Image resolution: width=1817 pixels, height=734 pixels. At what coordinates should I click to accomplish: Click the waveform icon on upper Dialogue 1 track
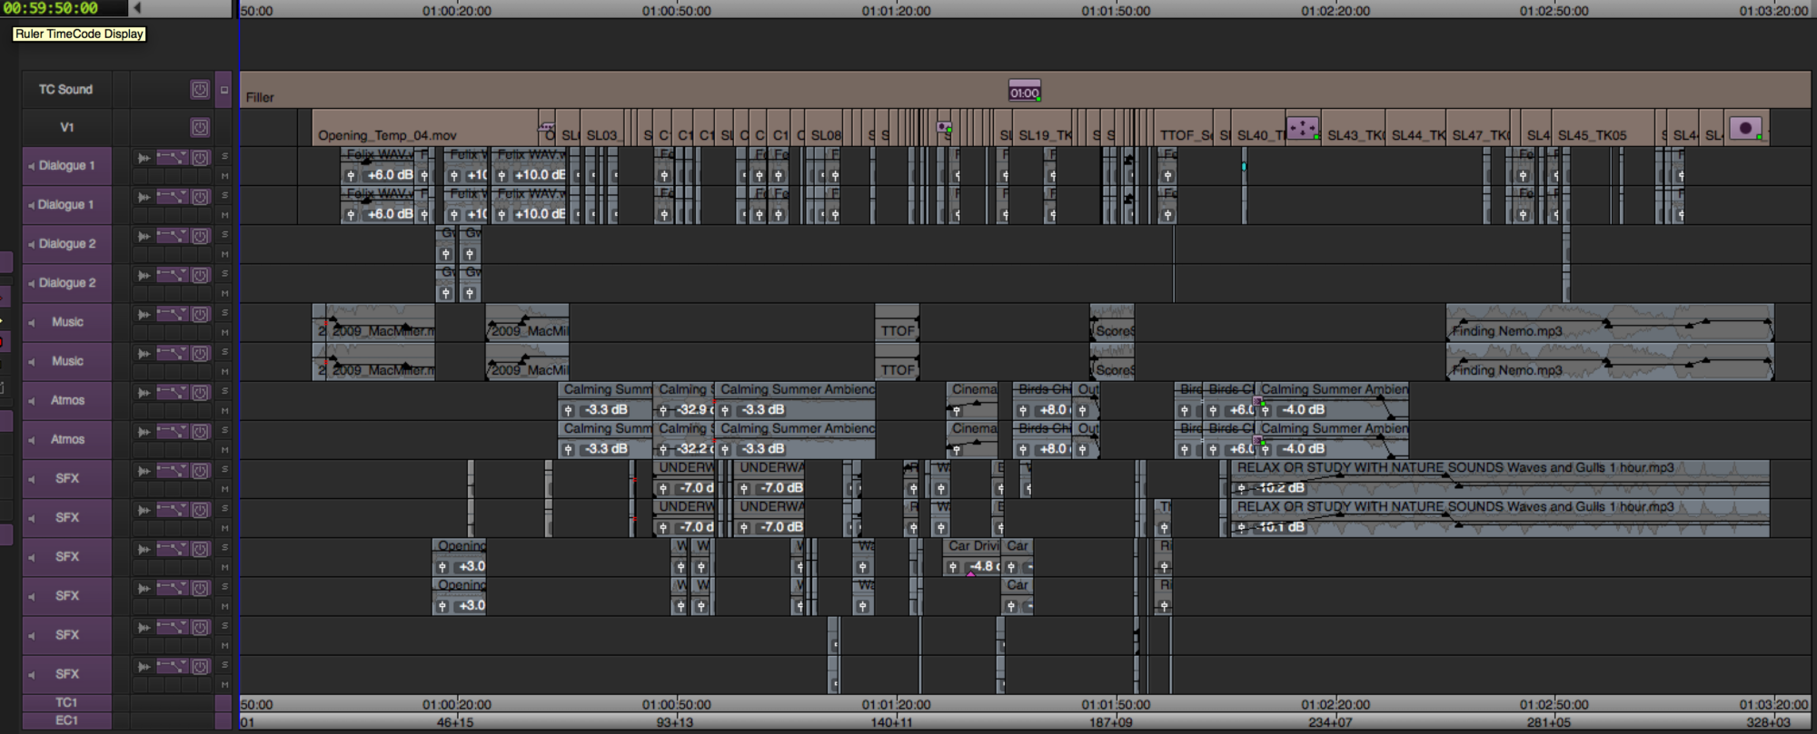144,158
